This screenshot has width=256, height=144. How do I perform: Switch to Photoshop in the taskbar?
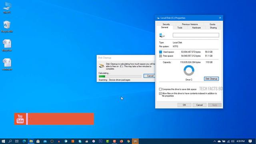(x=100, y=141)
